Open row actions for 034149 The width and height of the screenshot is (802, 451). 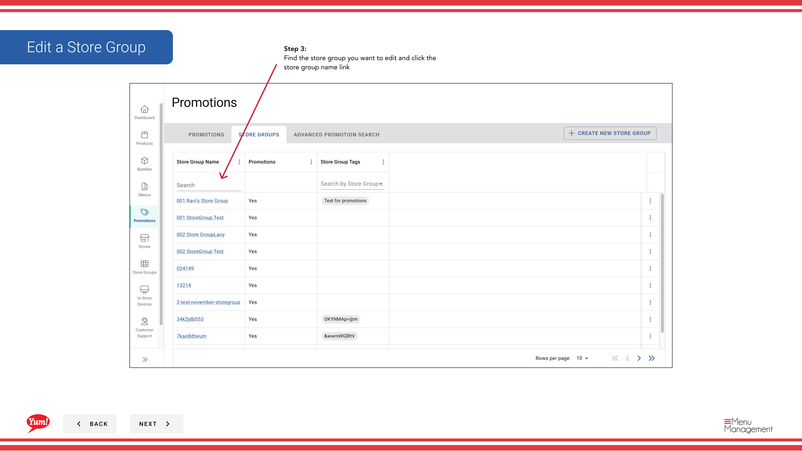(650, 268)
